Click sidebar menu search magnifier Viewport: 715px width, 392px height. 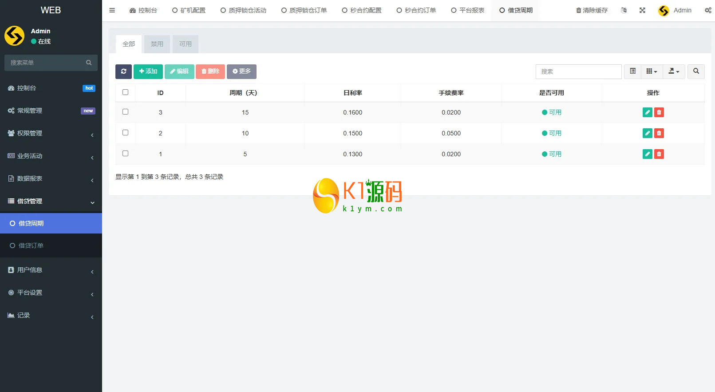pyautogui.click(x=89, y=63)
